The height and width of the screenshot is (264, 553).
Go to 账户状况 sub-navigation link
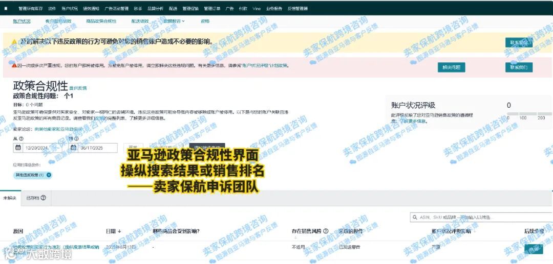pos(22,21)
